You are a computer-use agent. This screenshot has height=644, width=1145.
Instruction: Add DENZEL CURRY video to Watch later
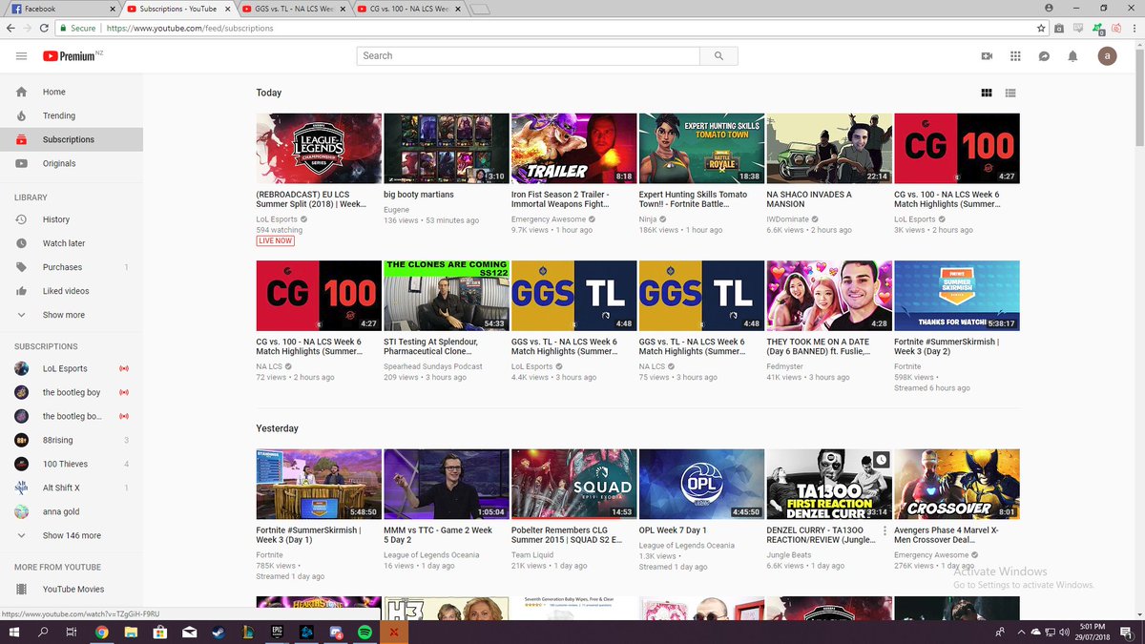tap(881, 460)
